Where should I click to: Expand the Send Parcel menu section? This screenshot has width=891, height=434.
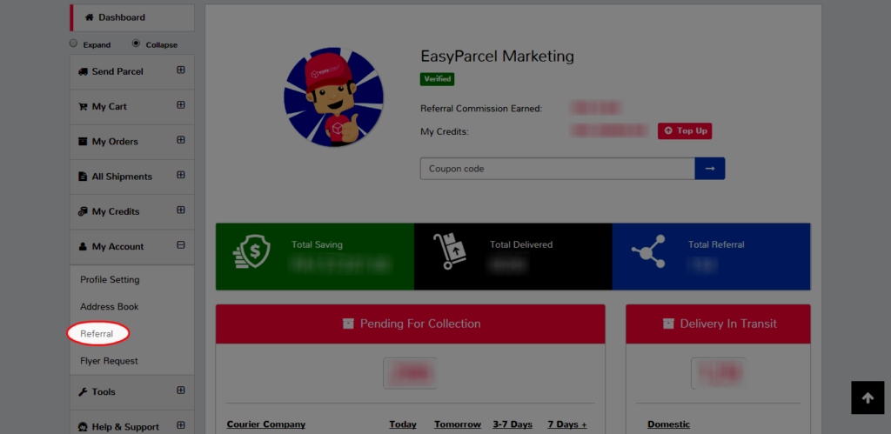tap(181, 70)
